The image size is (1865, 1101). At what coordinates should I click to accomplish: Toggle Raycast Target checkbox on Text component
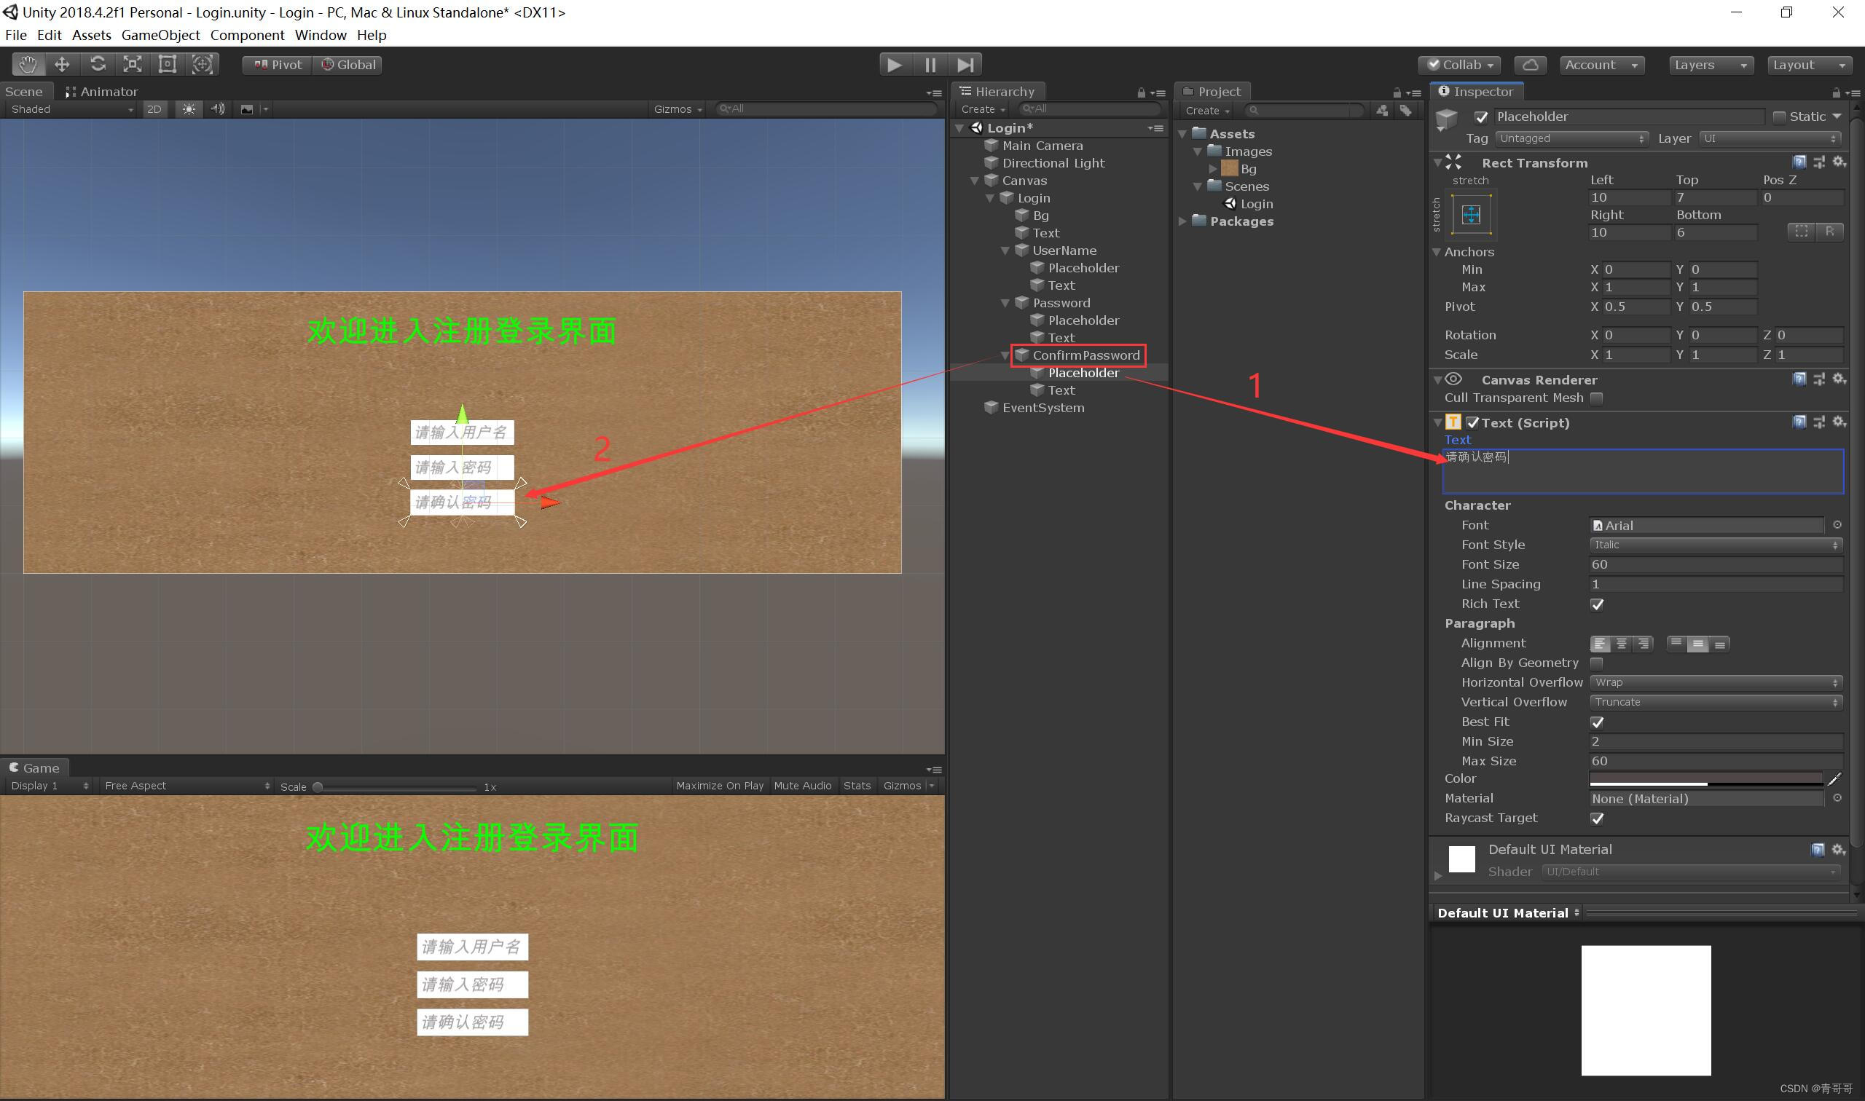pos(1598,818)
